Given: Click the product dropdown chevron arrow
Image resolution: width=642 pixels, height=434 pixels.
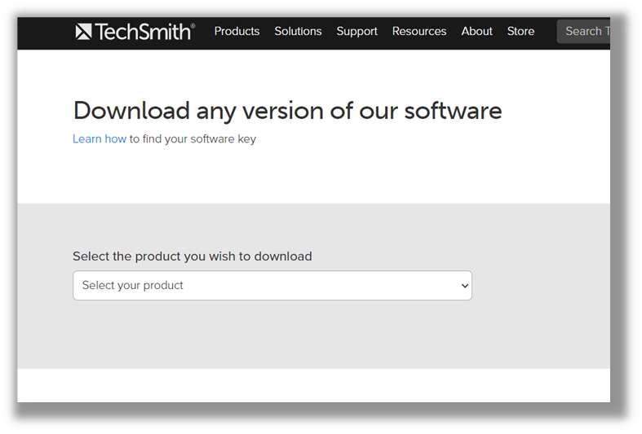Looking at the screenshot, I should 465,286.
